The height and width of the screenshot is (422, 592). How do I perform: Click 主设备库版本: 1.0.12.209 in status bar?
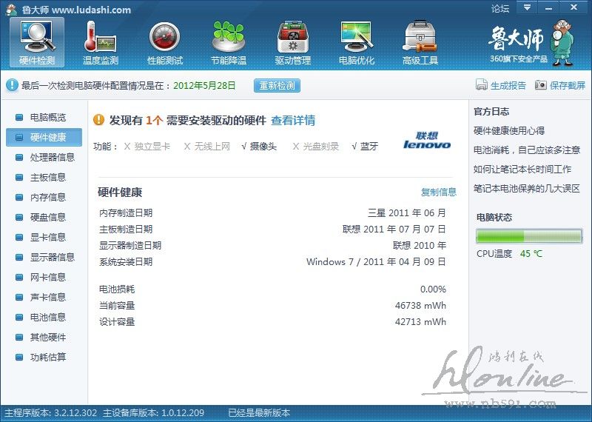click(153, 413)
